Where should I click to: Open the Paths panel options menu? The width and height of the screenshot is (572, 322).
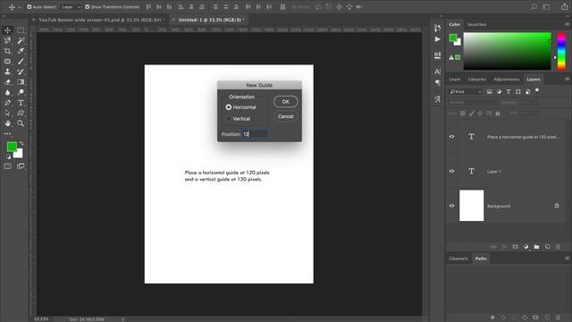567,258
